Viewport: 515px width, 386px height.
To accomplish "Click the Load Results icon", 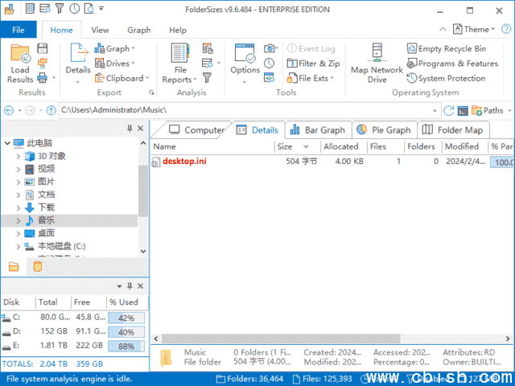I will (20, 64).
